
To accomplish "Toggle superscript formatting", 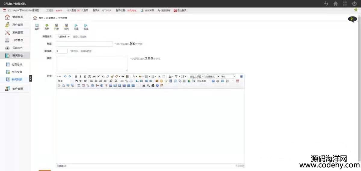I will click(x=98, y=76).
